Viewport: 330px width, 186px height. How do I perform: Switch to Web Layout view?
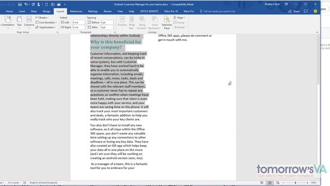[x=278, y=182]
